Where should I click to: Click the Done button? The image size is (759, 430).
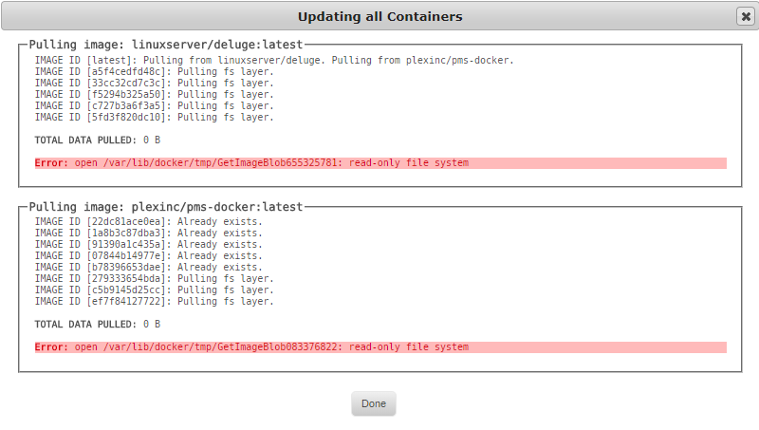click(373, 403)
